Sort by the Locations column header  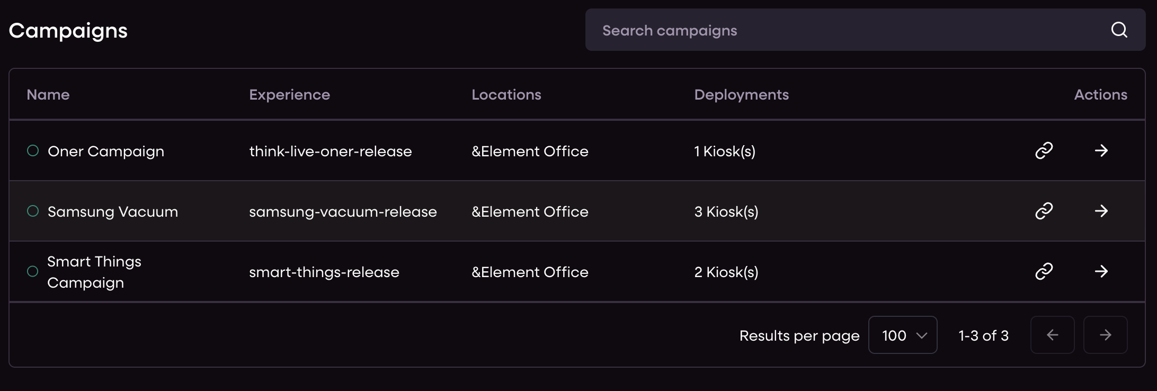click(x=506, y=95)
